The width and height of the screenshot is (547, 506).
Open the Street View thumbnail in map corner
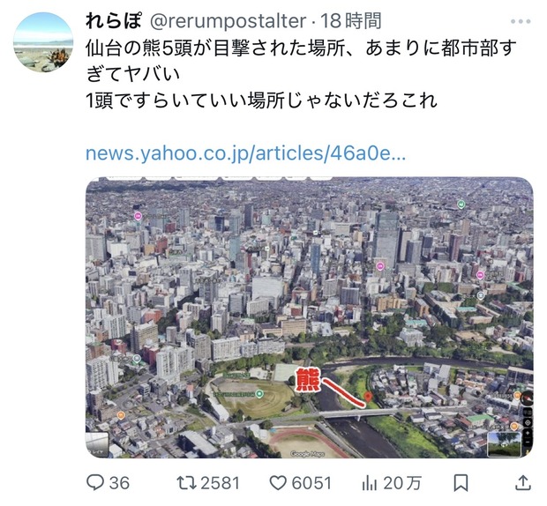(504, 443)
